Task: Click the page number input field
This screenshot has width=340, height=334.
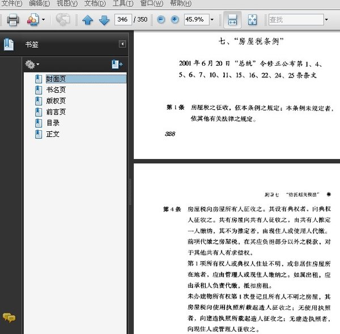Action: [121, 19]
